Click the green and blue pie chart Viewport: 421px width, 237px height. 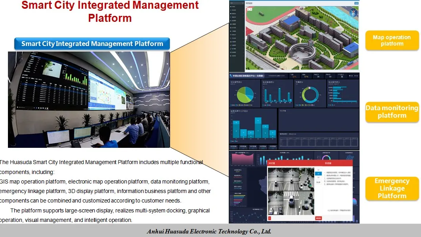pos(245,94)
